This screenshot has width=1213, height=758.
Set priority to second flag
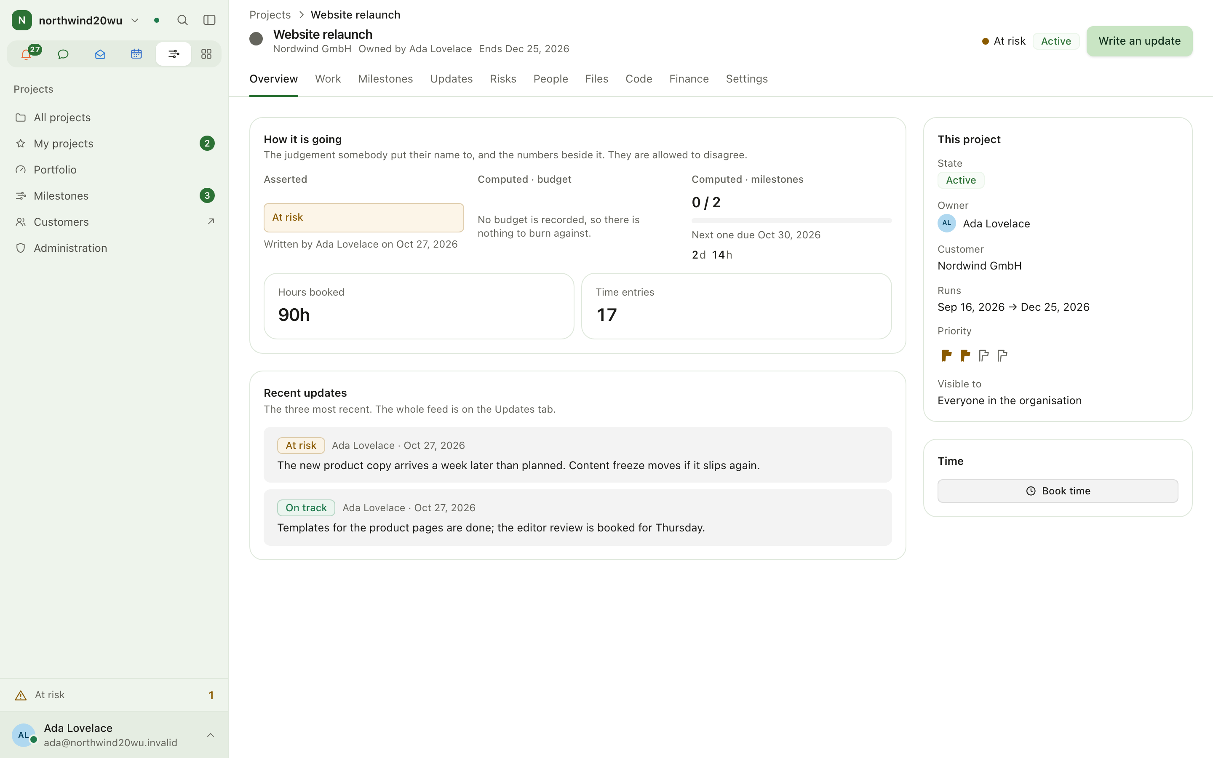[965, 355]
